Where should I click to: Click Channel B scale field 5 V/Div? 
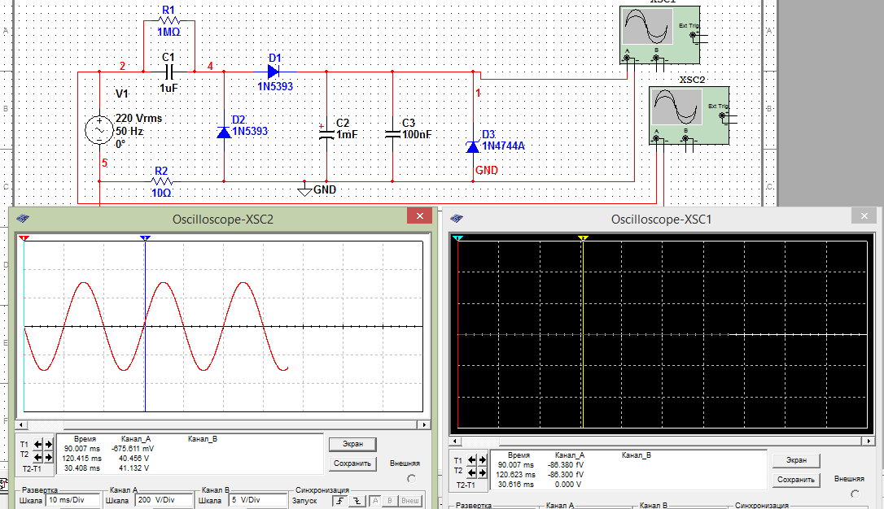point(258,500)
